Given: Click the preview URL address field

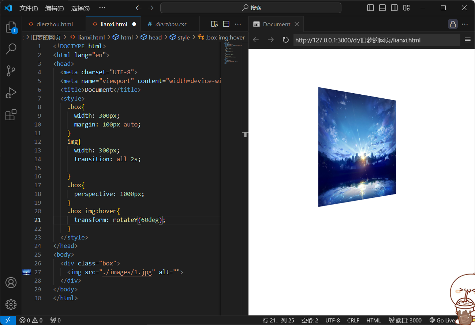Looking at the screenshot, I should coord(377,40).
